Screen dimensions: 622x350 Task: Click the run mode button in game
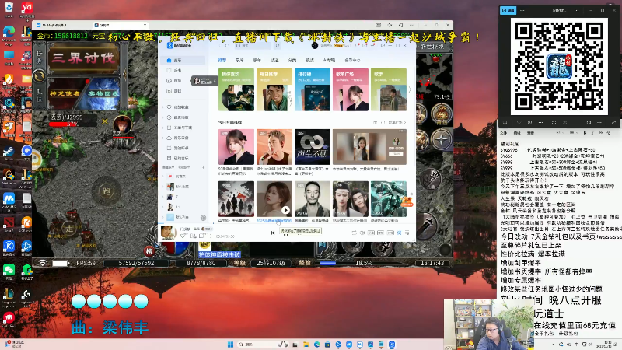(x=106, y=191)
